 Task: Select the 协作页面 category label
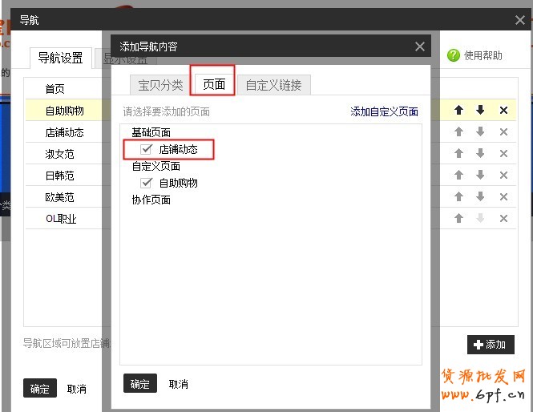(151, 200)
